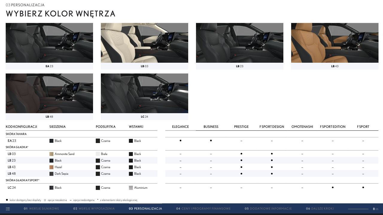Open the LB 48 Dark Sepia interior image
The image size is (383, 215).
(x=49, y=93)
